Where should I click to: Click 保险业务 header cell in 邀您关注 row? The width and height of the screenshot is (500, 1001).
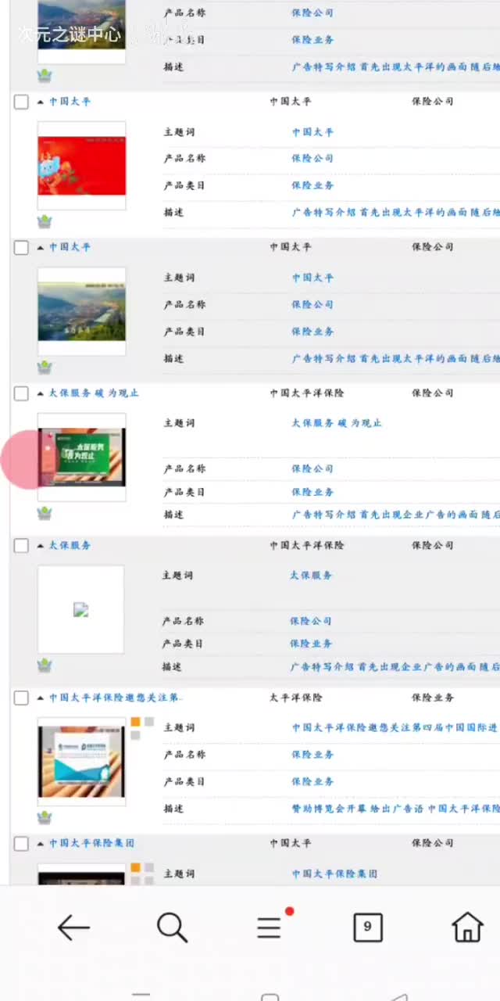[433, 698]
